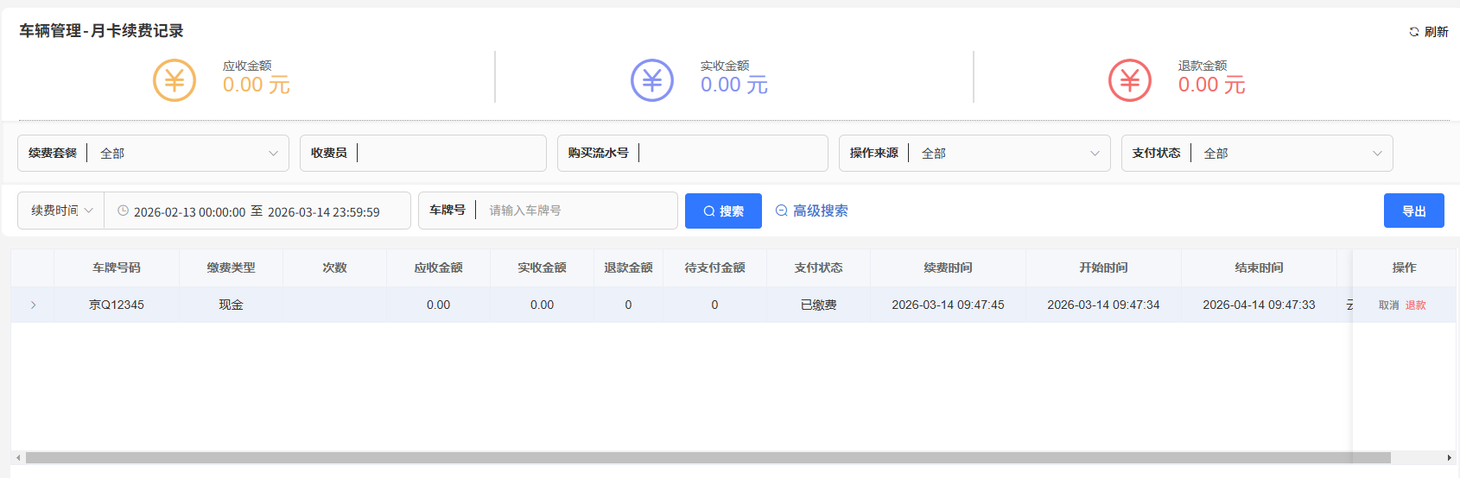Click the purple yen icon for 实收金额
The image size is (1460, 478).
(652, 80)
